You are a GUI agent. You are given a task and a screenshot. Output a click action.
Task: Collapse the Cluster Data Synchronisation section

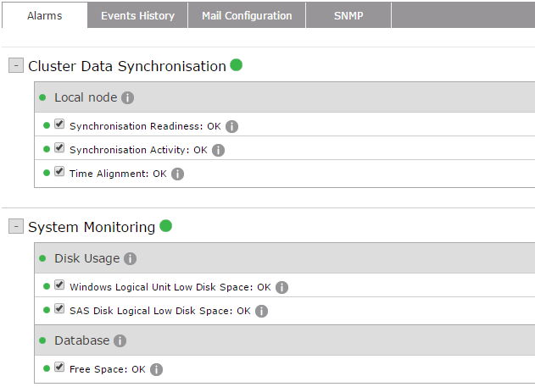pos(16,66)
